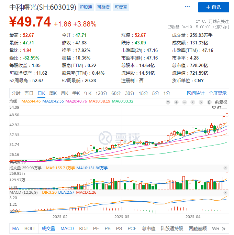Open 全屏显示 fullscreen view
The image size is (234, 235).
pos(218,93)
